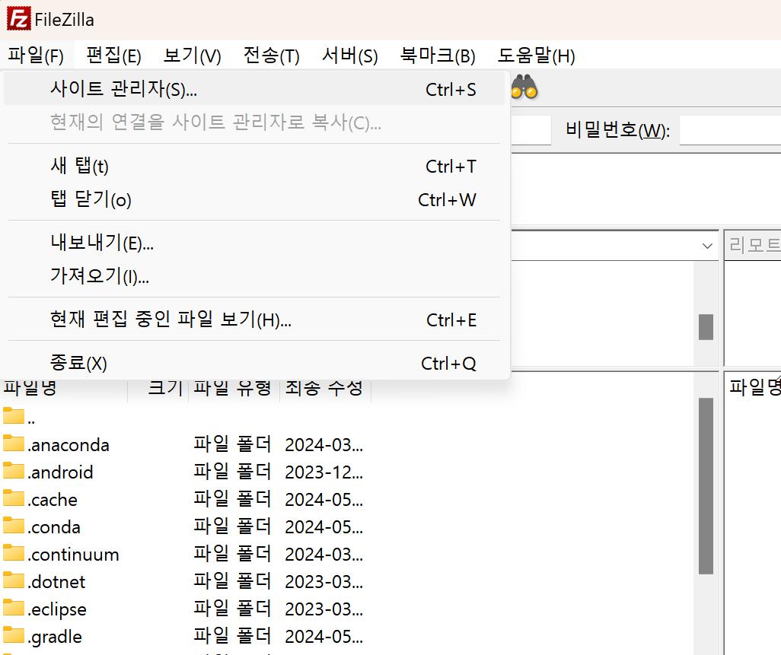
Task: Sort by 파일 유형 column header
Action: pos(234,389)
